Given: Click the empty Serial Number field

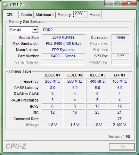Looking at the screenshot, I should (x=63, y=62).
